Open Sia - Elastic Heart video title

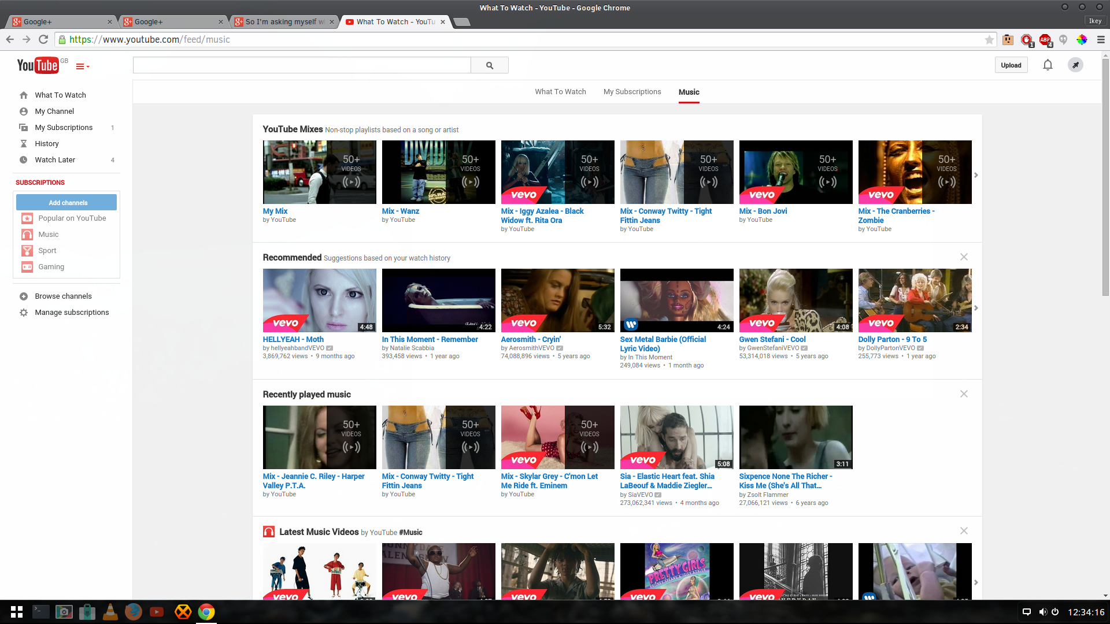coord(667,481)
